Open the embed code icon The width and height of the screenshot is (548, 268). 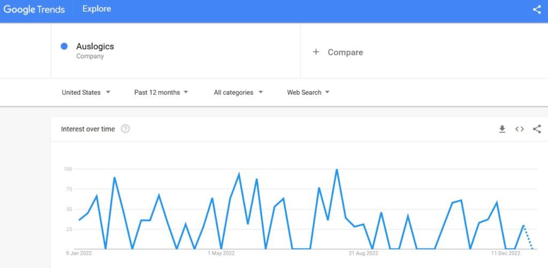tap(519, 129)
